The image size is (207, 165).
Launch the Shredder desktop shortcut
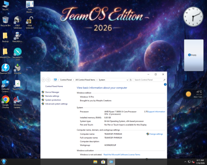click(x=17, y=69)
